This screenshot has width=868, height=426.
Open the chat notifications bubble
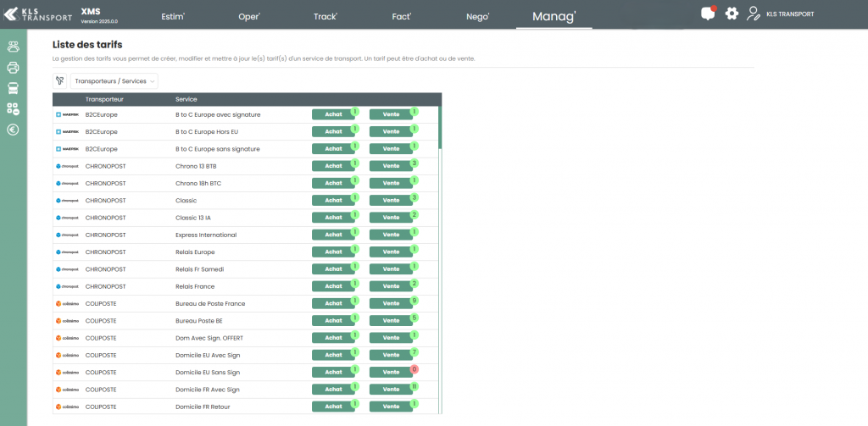(x=708, y=14)
